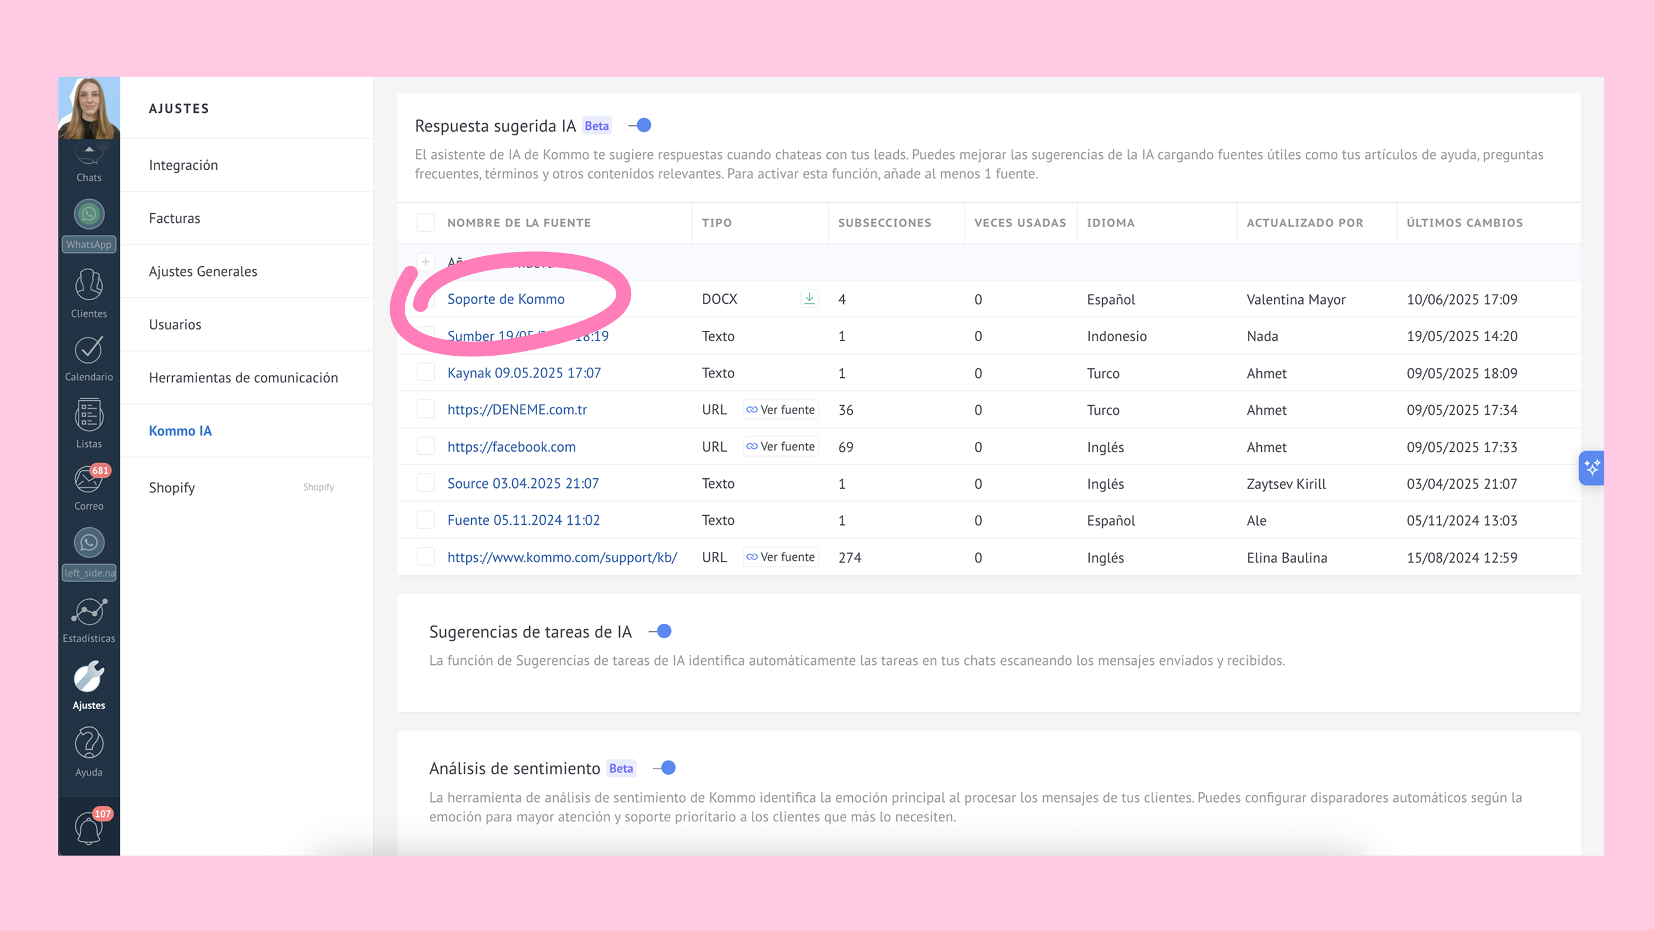Open Estadísticas in the sidebar
This screenshot has width=1655, height=930.
tap(89, 620)
